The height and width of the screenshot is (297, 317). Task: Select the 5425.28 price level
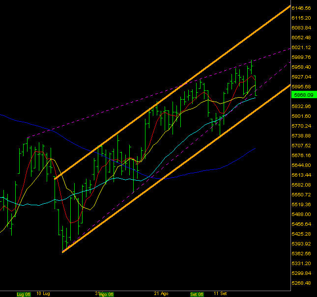[301, 234]
